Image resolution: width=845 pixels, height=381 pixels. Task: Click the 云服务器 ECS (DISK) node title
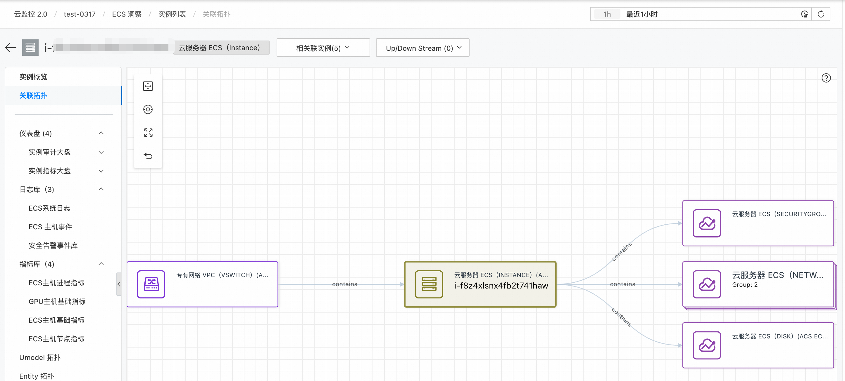(780, 336)
